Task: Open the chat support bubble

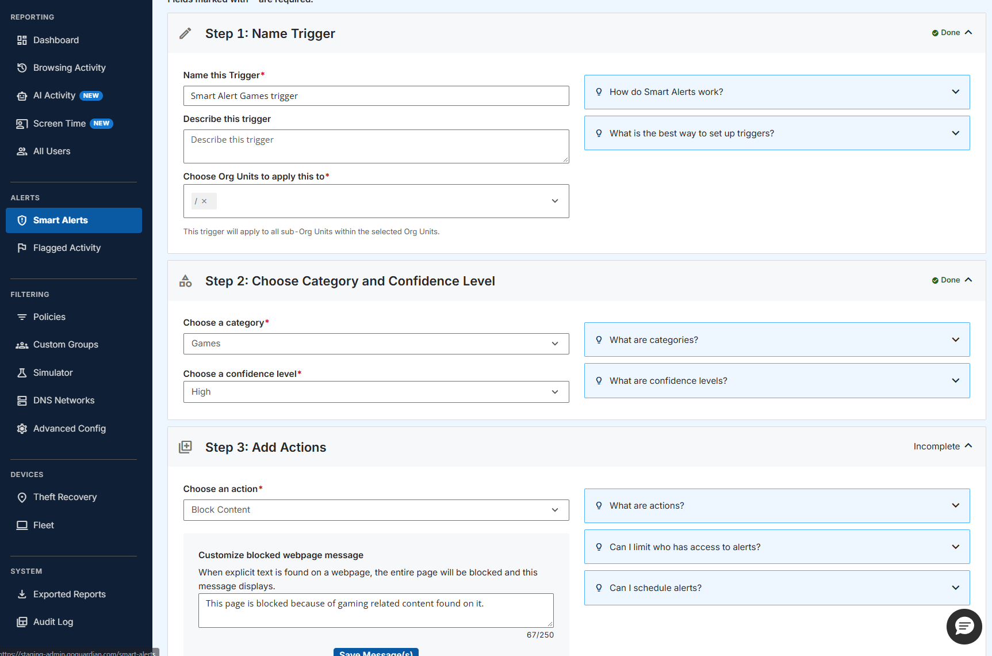Action: (964, 627)
